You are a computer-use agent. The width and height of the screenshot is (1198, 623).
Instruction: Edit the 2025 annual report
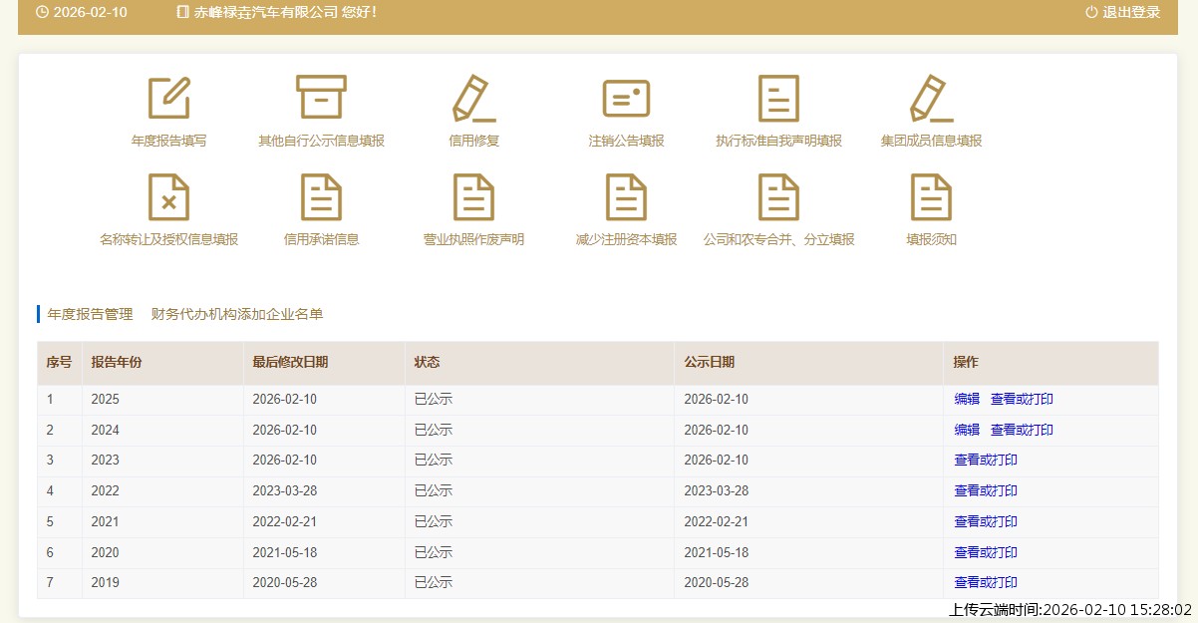tap(967, 400)
